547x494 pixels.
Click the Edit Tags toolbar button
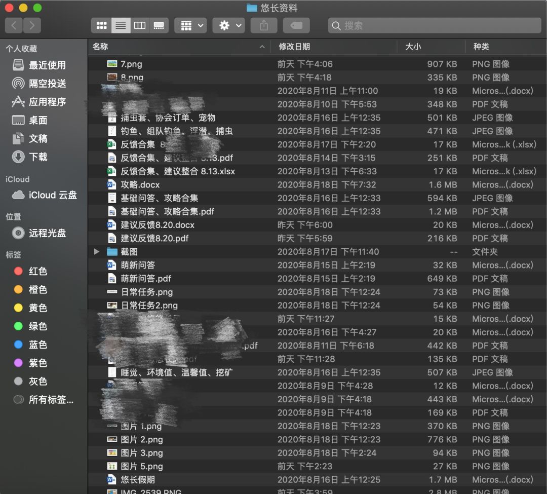(296, 25)
